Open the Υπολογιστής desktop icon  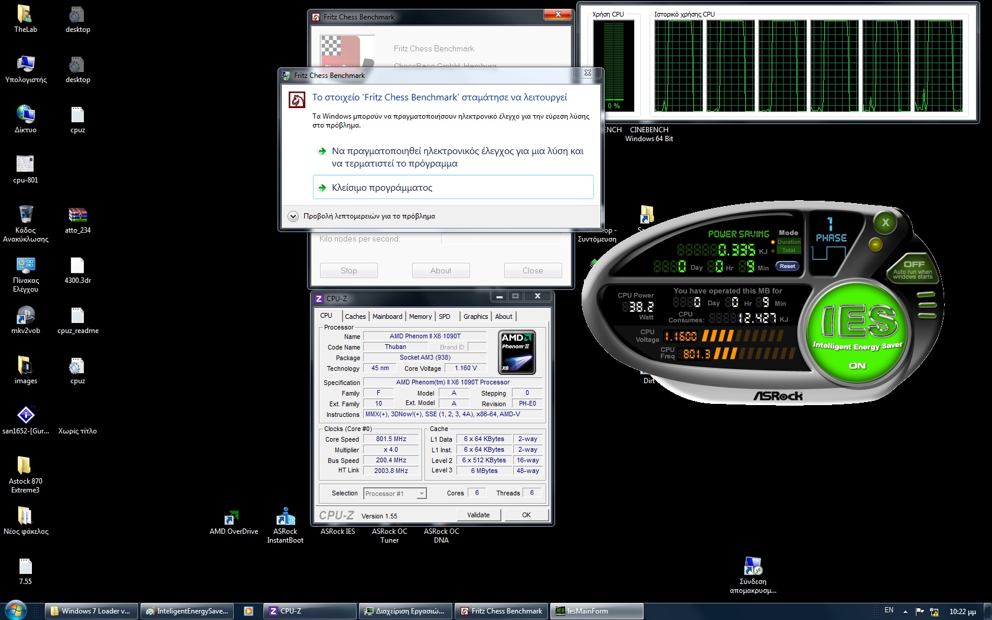(25, 69)
